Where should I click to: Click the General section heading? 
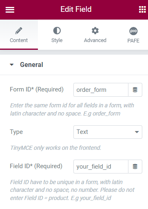pos(31,64)
